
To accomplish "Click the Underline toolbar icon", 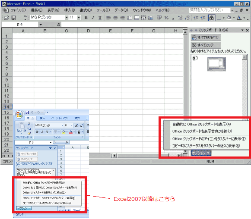I will [100, 18].
